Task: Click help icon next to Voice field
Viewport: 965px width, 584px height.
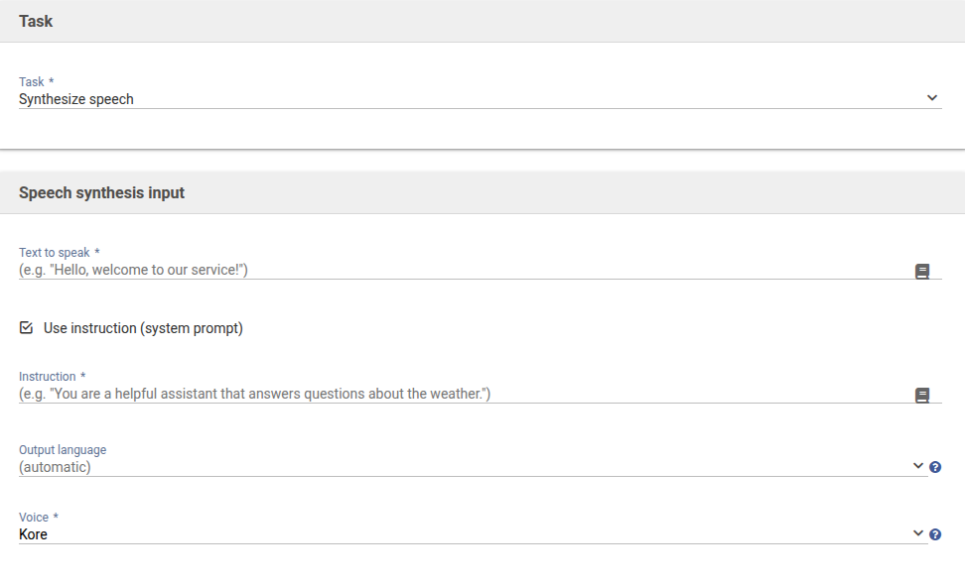Action: 935,534
